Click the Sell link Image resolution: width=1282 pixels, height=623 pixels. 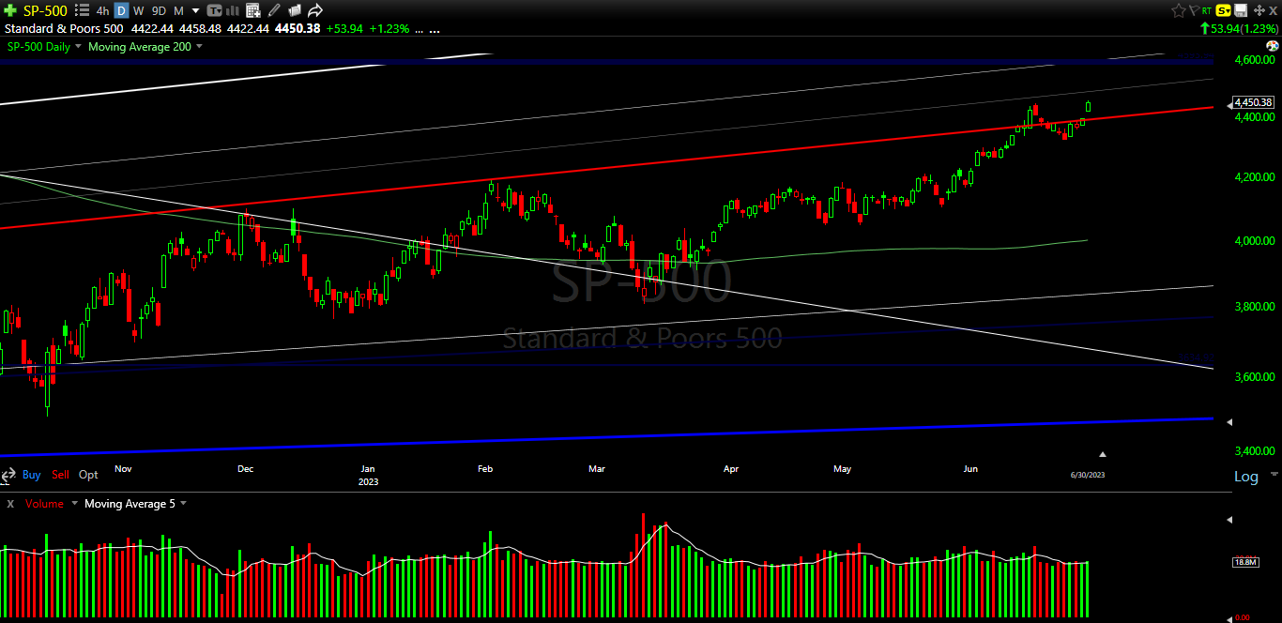coord(60,475)
